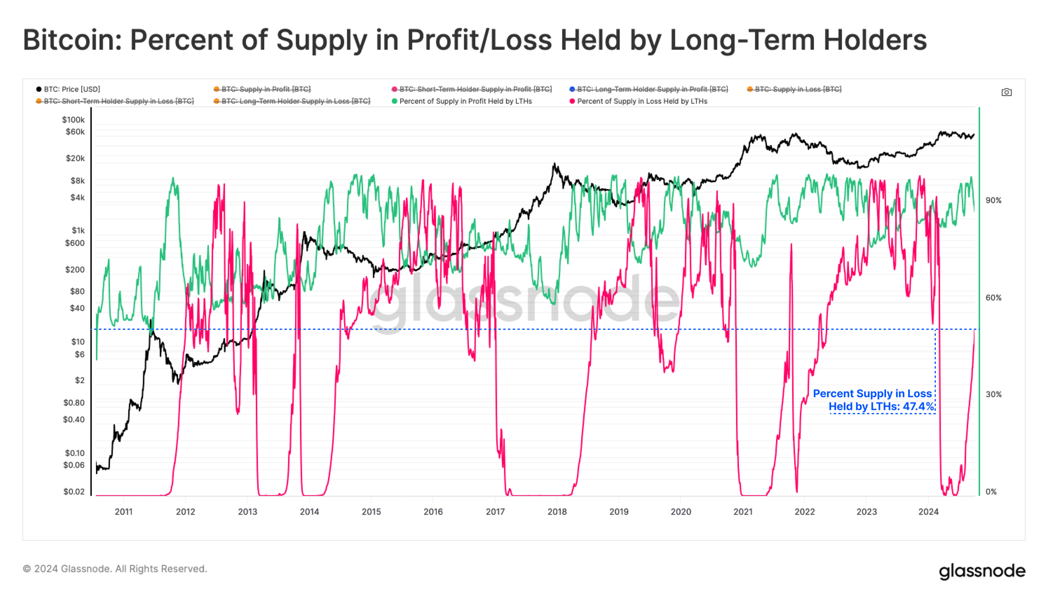Viewport: 1048px width, 603px height.
Task: Click the black BTC Price legend dot
Action: [39, 90]
